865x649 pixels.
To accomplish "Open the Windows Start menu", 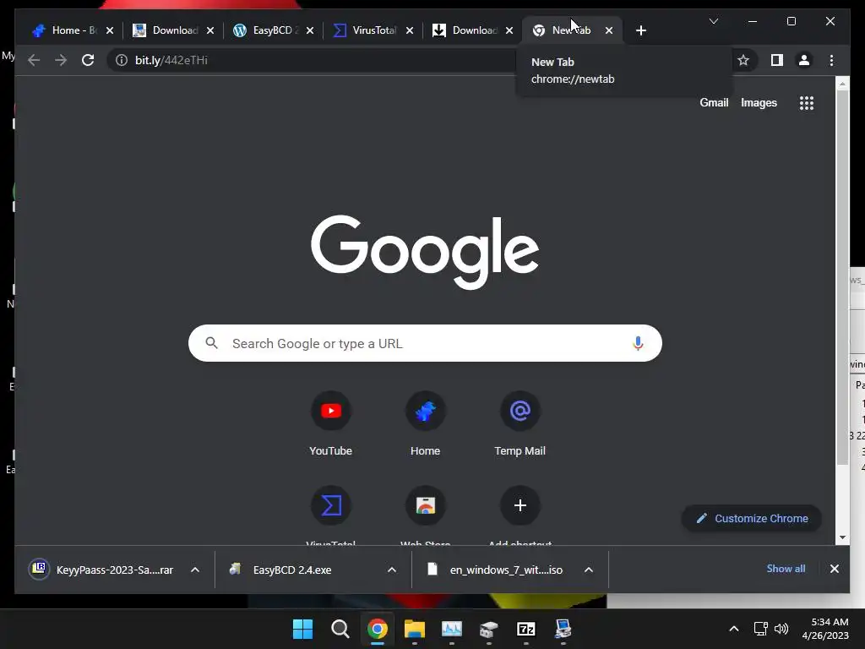I will click(x=302, y=629).
